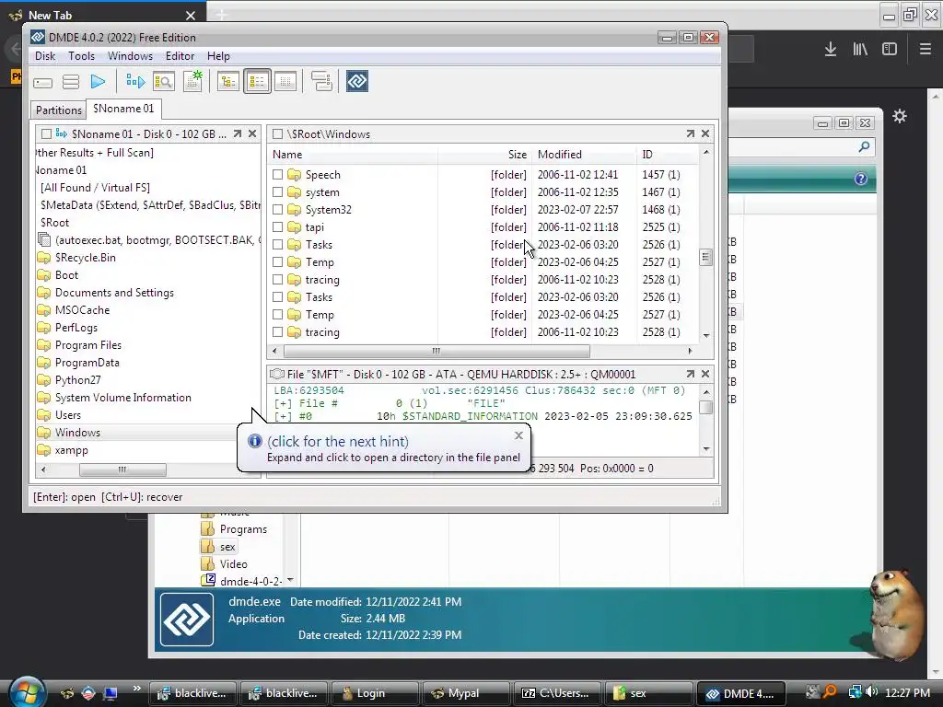Open the browser library icon
943x707 pixels.
point(860,50)
